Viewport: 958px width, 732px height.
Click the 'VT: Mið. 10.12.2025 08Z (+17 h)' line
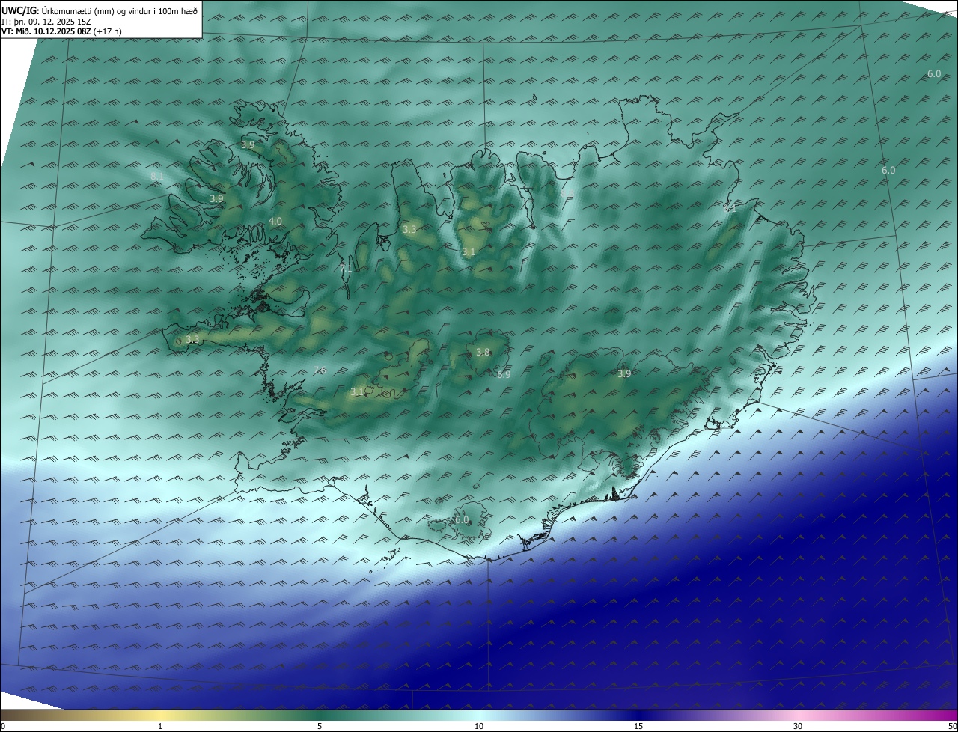tap(61, 31)
